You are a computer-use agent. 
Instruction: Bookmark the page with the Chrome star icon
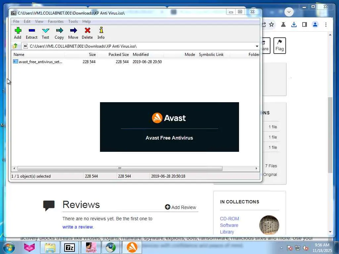point(271,24)
